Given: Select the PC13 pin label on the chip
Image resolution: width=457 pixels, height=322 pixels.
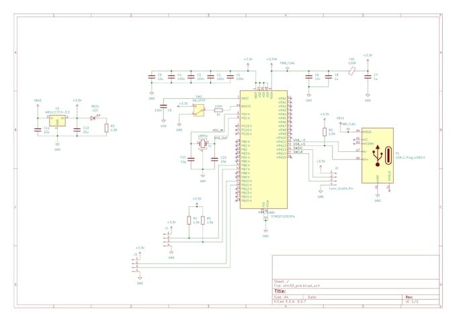Looking at the screenshot, I should coord(247,126).
